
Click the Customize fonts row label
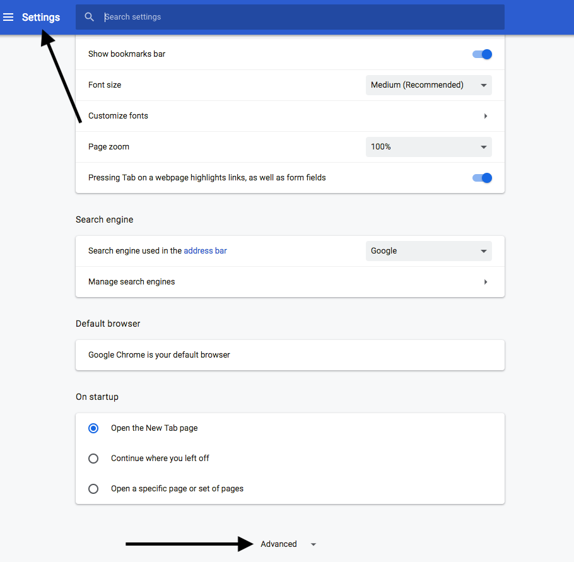119,116
